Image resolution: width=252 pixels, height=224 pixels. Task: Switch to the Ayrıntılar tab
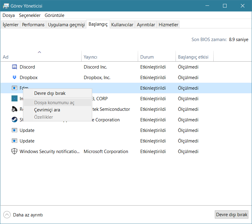point(146,24)
